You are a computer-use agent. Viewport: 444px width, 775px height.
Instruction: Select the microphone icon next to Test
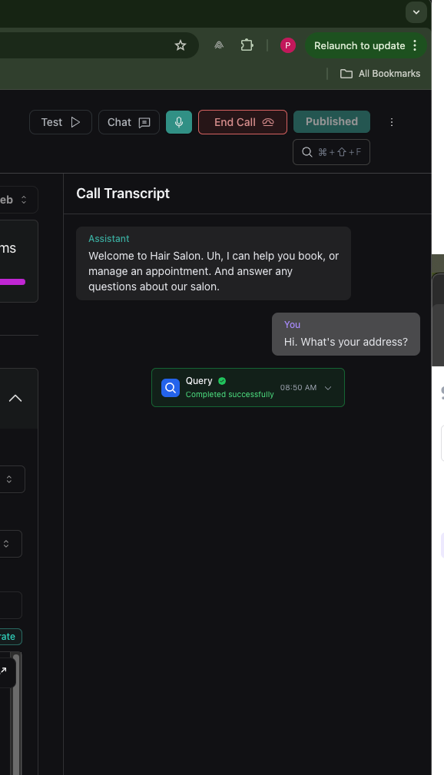pyautogui.click(x=178, y=121)
